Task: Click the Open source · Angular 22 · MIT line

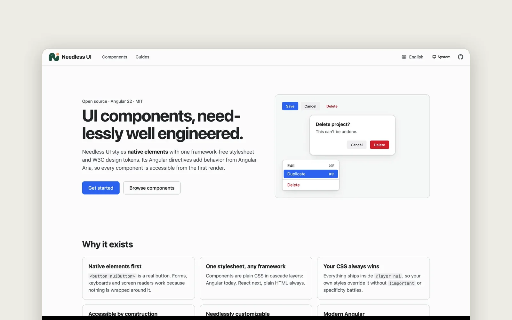Action: [x=112, y=101]
